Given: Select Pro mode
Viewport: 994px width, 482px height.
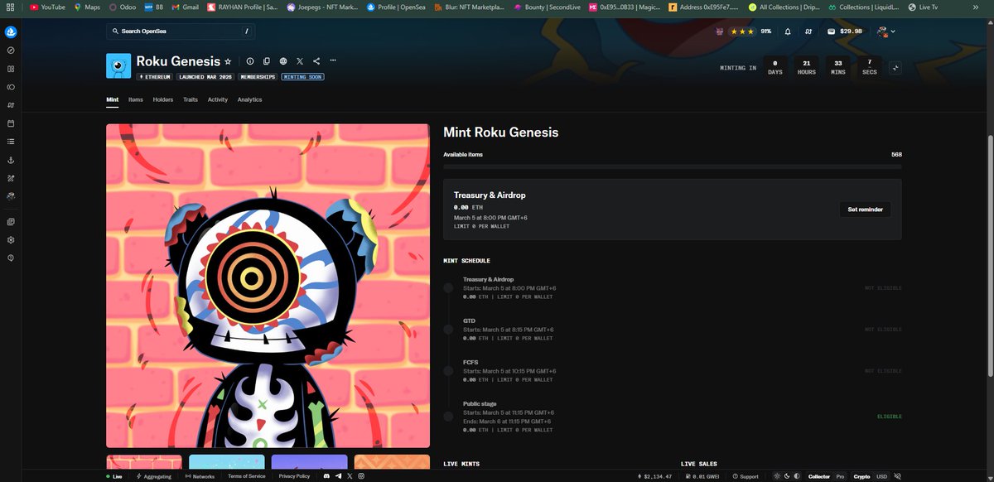Looking at the screenshot, I should click(x=840, y=476).
